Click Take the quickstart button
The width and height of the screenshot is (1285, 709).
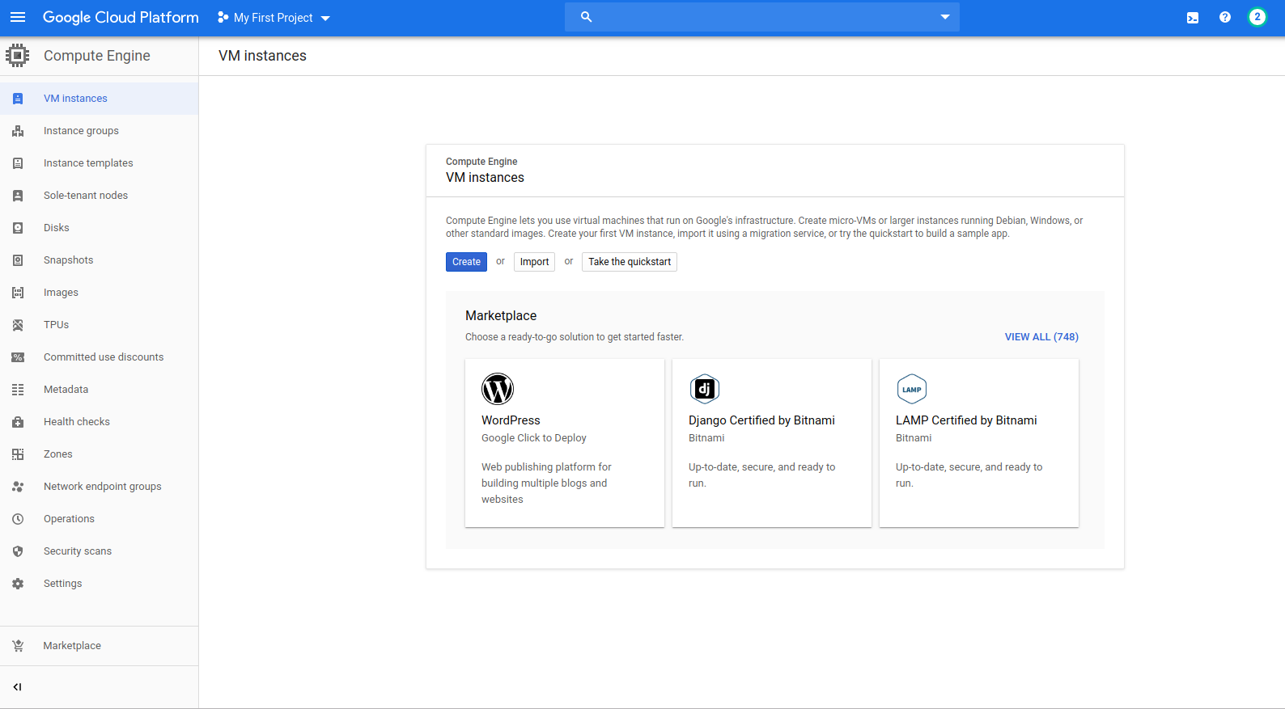click(630, 262)
